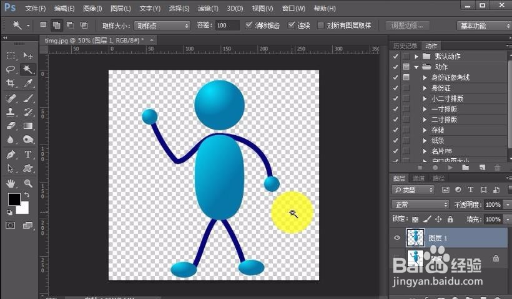Image resolution: width=512 pixels, height=299 pixels.
Task: Lock image pixels brush icon
Action: (427, 219)
